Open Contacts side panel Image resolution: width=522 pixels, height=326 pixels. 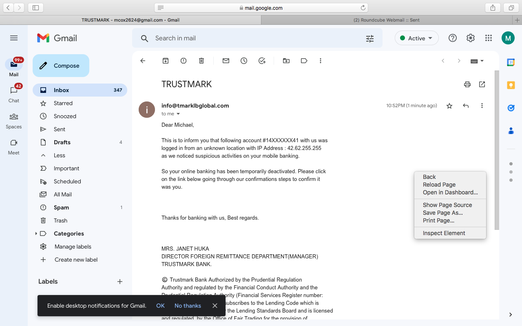(511, 131)
